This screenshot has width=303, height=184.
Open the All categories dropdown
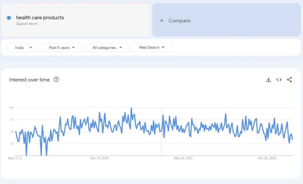point(107,48)
